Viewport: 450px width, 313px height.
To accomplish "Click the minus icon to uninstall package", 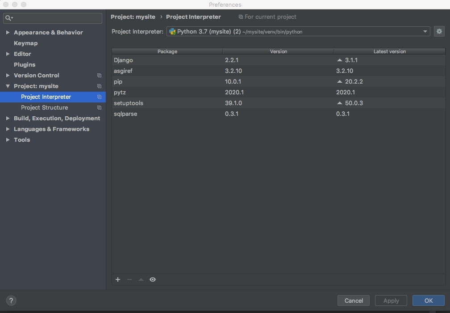I will pos(129,279).
